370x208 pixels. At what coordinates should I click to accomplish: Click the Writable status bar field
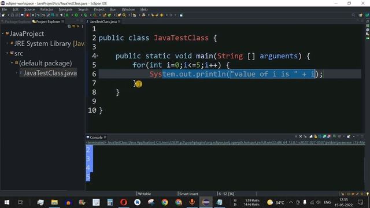coord(145,194)
